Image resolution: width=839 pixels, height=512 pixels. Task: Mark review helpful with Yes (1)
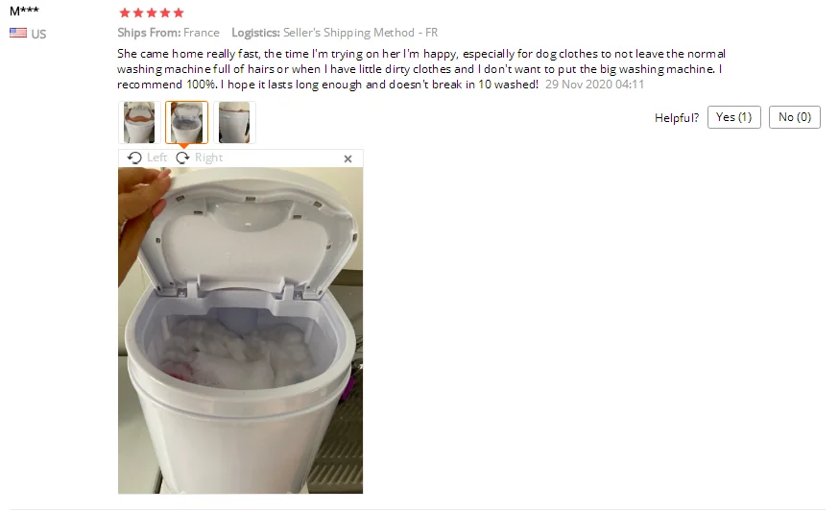point(733,117)
